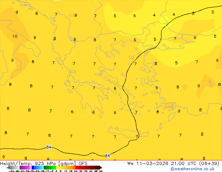Click the '12' label on the color scale
Image resolution: width=222 pixels, height=172 pixels.
(x=66, y=171)
